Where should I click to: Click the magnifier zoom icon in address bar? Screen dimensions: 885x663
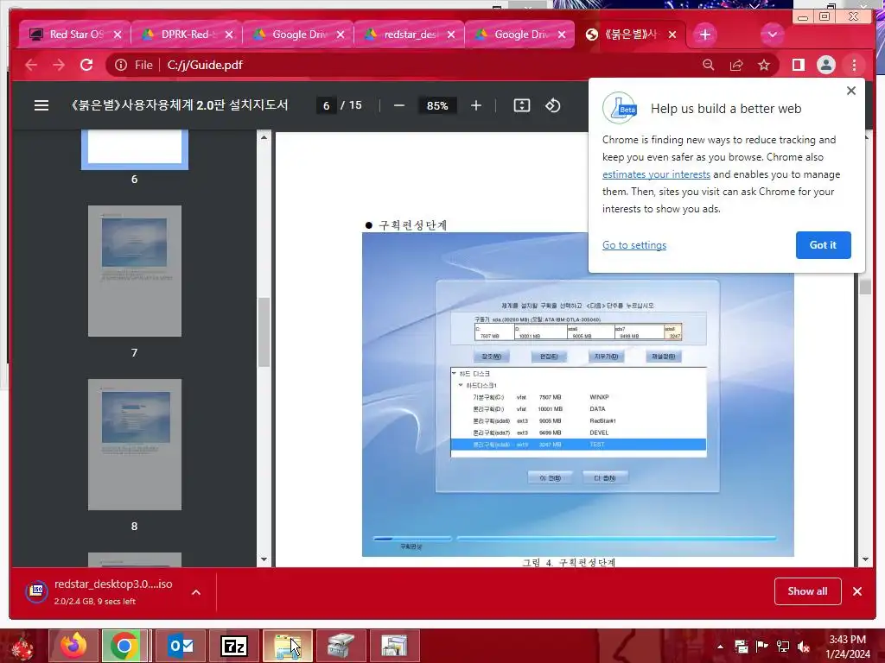tap(709, 65)
